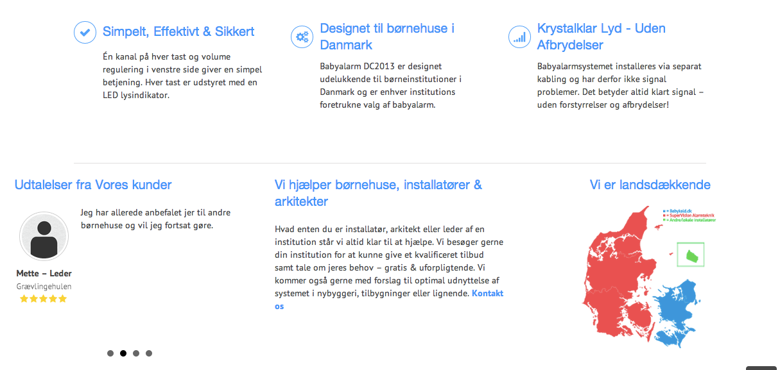Click the Vi er landsdækkende heading
Screen dimensions: 780x370
click(x=650, y=185)
